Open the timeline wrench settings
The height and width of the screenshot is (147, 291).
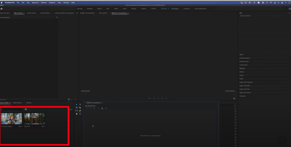(102, 108)
